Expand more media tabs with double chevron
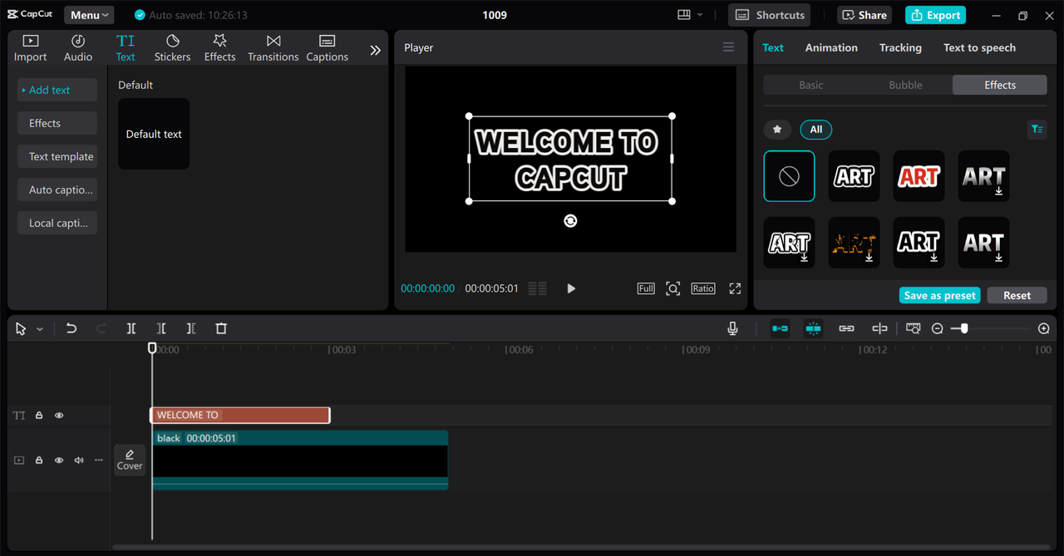This screenshot has height=556, width=1064. point(375,50)
